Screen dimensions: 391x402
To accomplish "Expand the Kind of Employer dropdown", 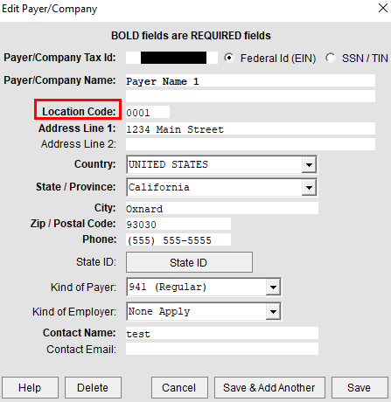I will coord(273,311).
